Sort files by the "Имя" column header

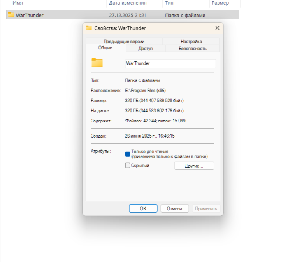pos(18,3)
